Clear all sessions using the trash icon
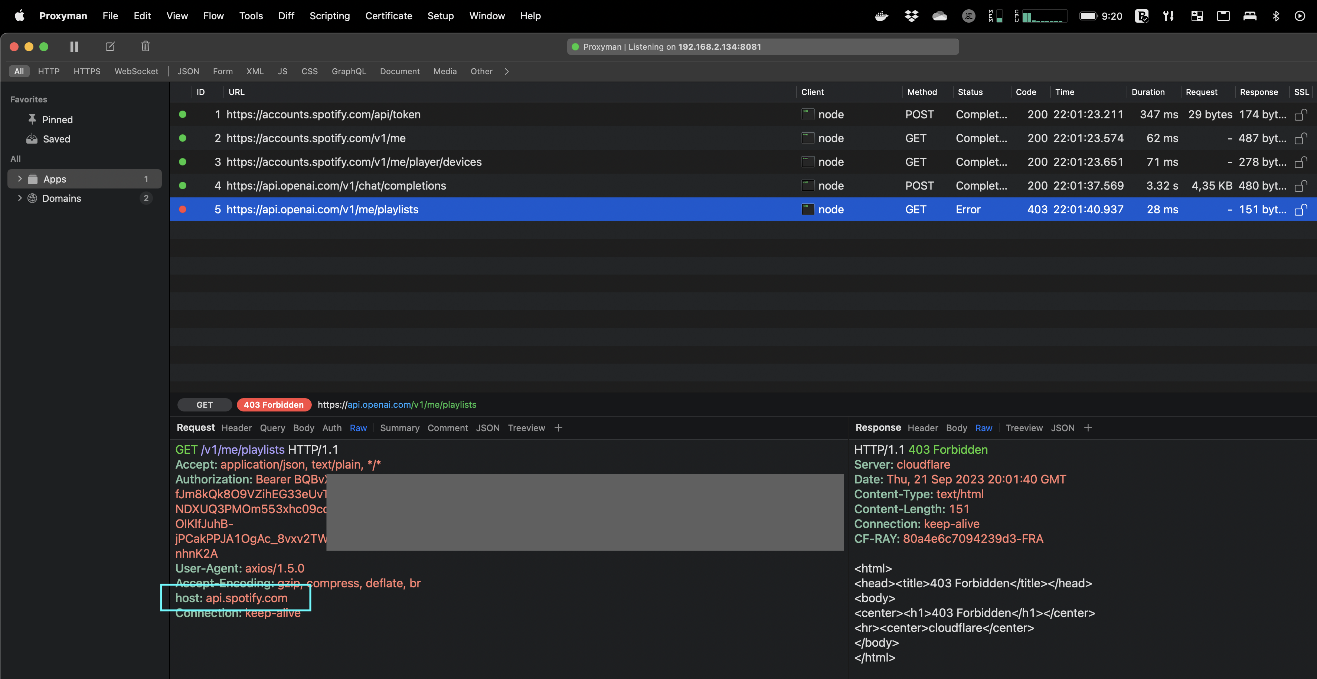Image resolution: width=1317 pixels, height=679 pixels. tap(145, 46)
